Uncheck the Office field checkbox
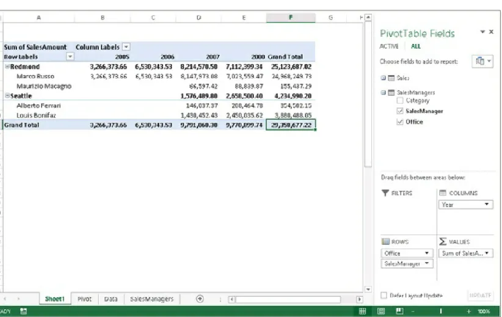This screenshot has width=502, height=317. point(400,122)
